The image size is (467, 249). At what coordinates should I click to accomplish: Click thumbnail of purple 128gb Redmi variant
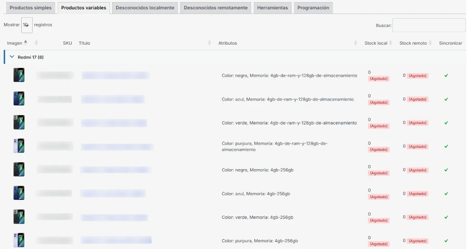19,146
